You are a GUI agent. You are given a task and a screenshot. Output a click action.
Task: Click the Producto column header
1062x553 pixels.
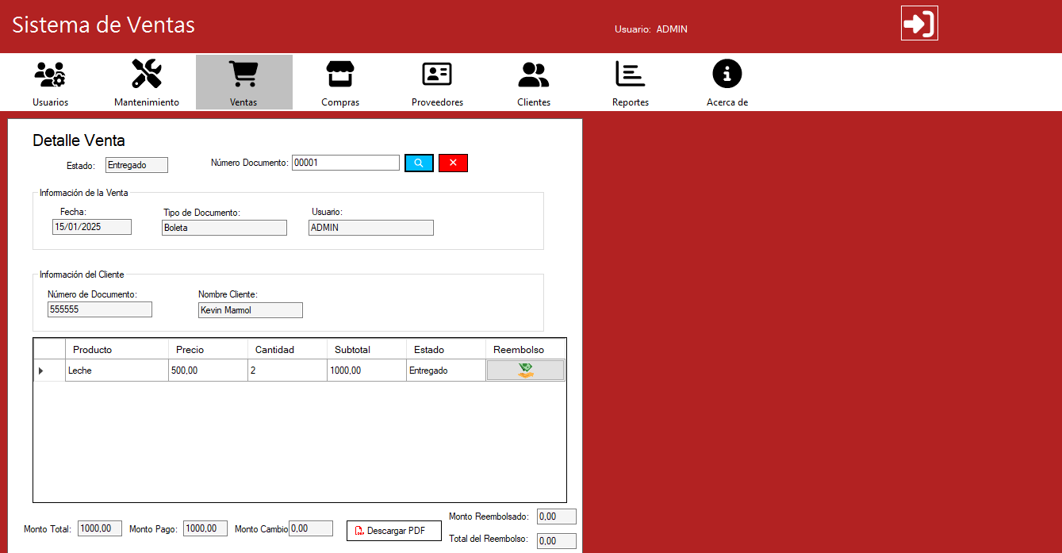coord(117,350)
